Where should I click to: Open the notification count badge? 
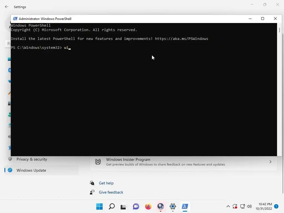[x=276, y=206]
